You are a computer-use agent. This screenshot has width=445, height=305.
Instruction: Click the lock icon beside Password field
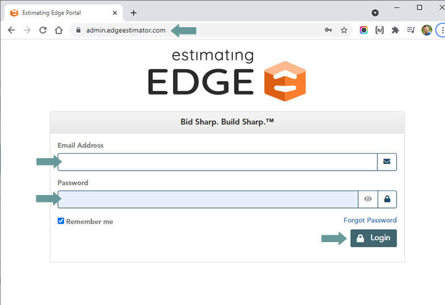[387, 200]
